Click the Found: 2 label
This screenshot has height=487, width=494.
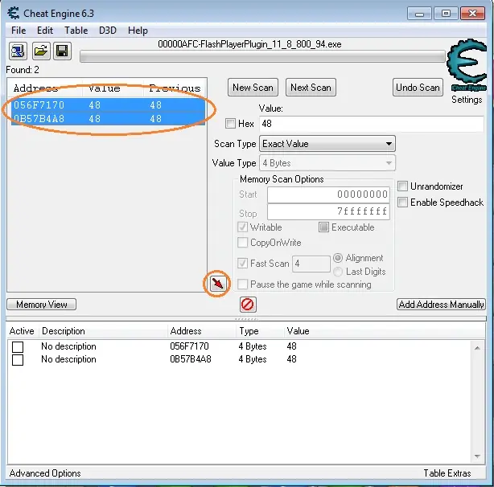pos(23,70)
